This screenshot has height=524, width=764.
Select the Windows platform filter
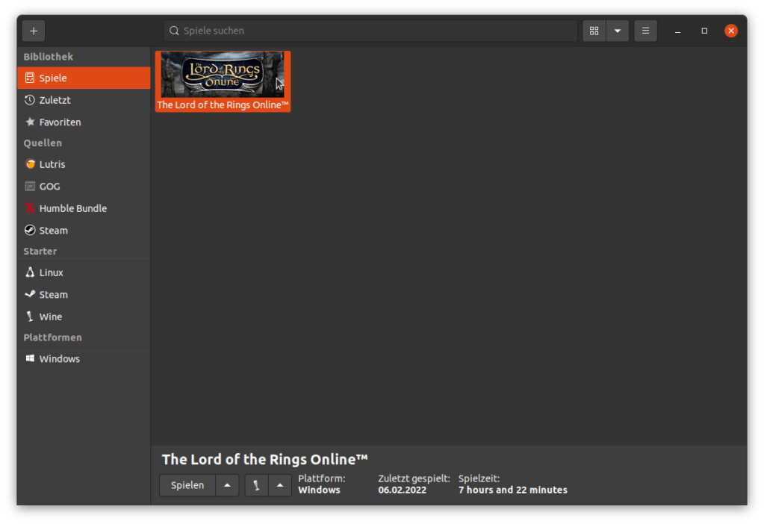coord(84,359)
